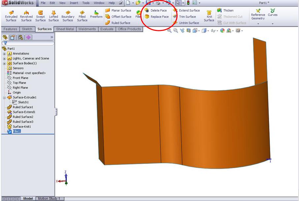Open the Insert menu
Screen dimensions: 299x201
pos(74,3)
